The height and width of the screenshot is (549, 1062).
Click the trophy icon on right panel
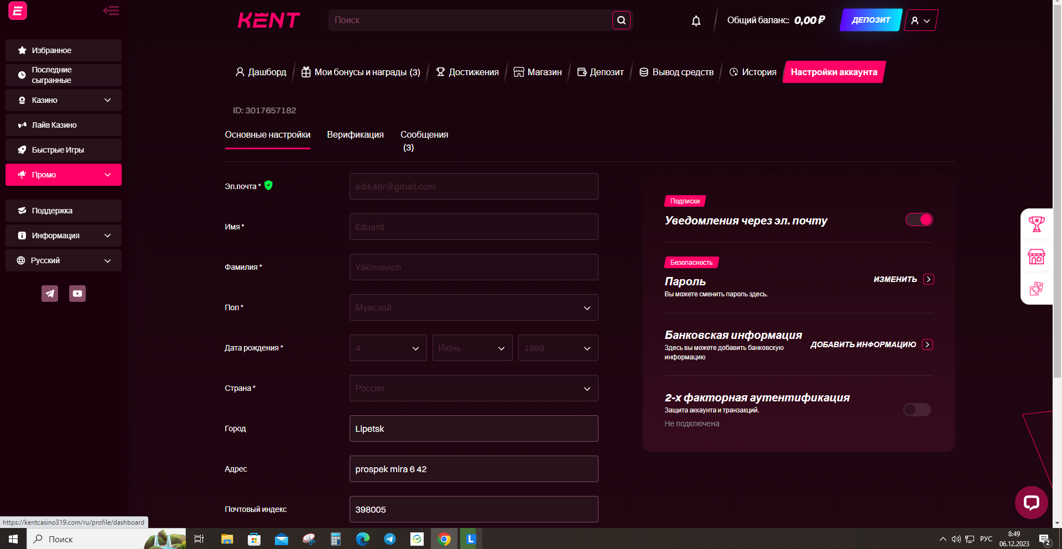pyautogui.click(x=1036, y=224)
